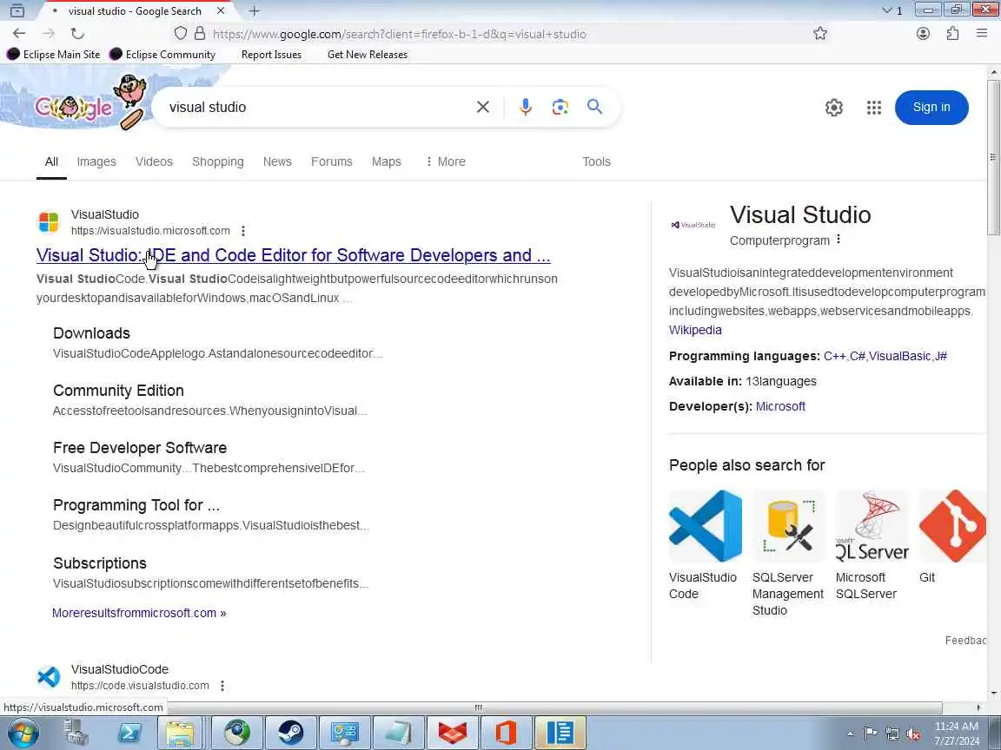Switch to the Shopping results tab
The width and height of the screenshot is (1001, 750).
218,161
